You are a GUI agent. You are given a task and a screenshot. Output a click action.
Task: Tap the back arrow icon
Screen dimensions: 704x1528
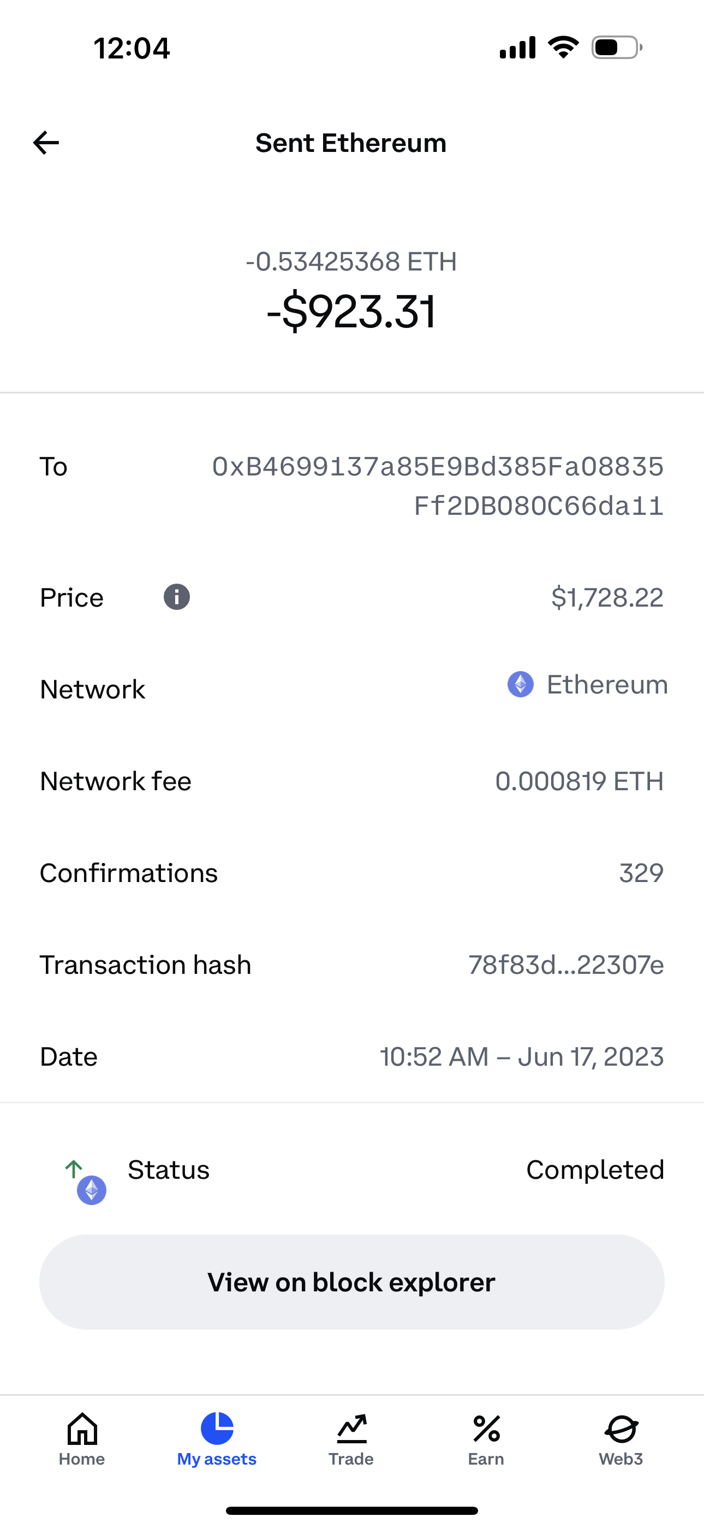(x=46, y=143)
